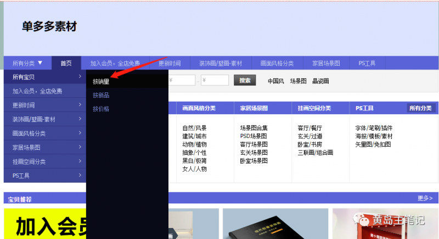
Task: Expand 挂画空间分类 sidebar arrow
Action: 80,161
